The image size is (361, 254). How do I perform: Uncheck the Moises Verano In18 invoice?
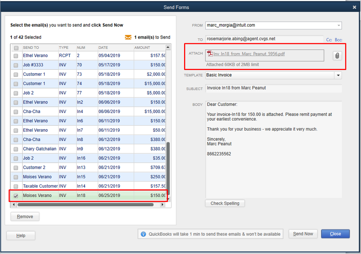click(16, 196)
